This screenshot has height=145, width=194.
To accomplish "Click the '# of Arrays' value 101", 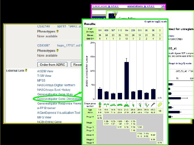I will pos(100,30).
